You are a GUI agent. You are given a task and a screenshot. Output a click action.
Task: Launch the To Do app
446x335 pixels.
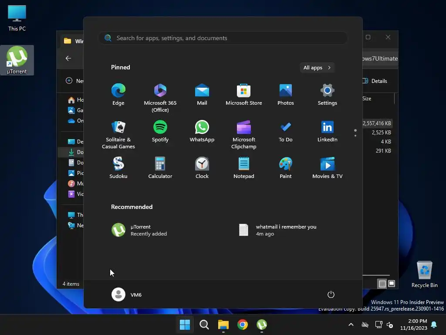(x=286, y=131)
